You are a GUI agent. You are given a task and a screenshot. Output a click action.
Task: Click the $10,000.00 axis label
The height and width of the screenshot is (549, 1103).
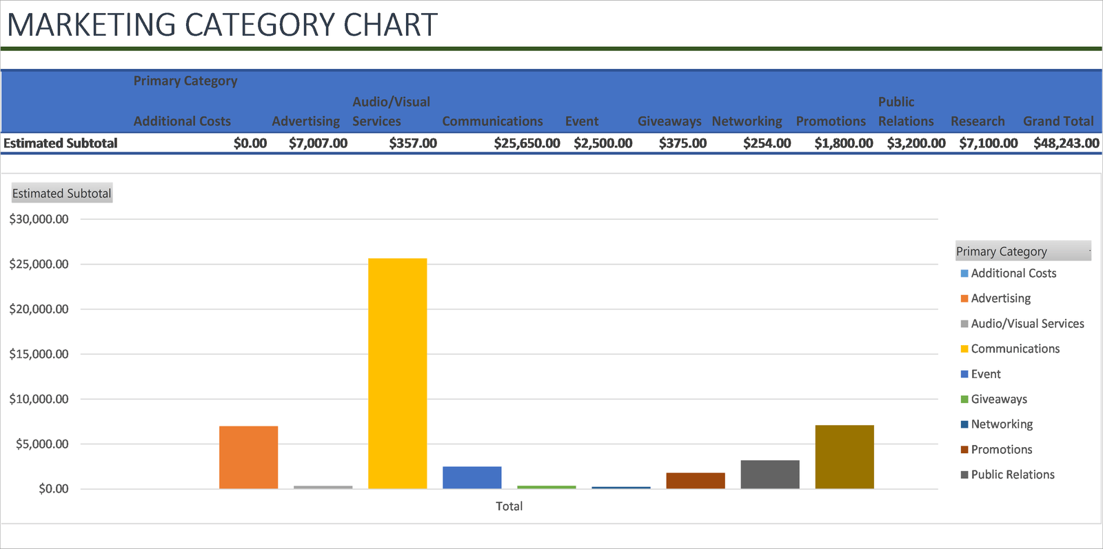[39, 399]
